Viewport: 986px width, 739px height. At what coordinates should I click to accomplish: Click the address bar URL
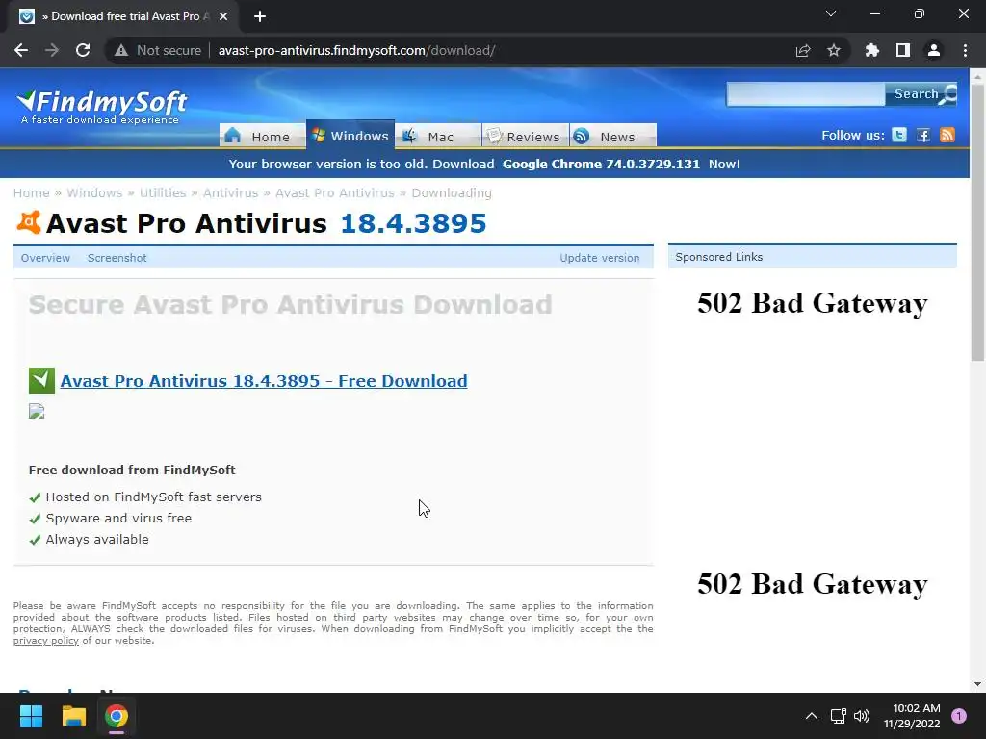point(356,50)
